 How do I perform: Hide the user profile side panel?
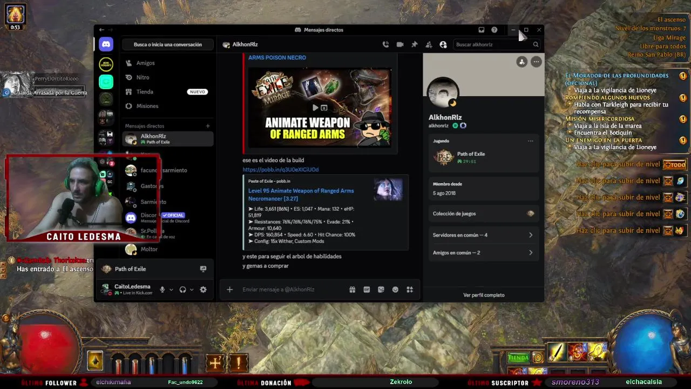(443, 45)
